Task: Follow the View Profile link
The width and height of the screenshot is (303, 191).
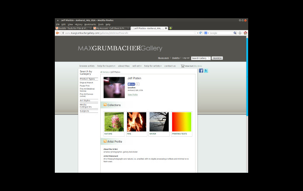Action: 133,94
